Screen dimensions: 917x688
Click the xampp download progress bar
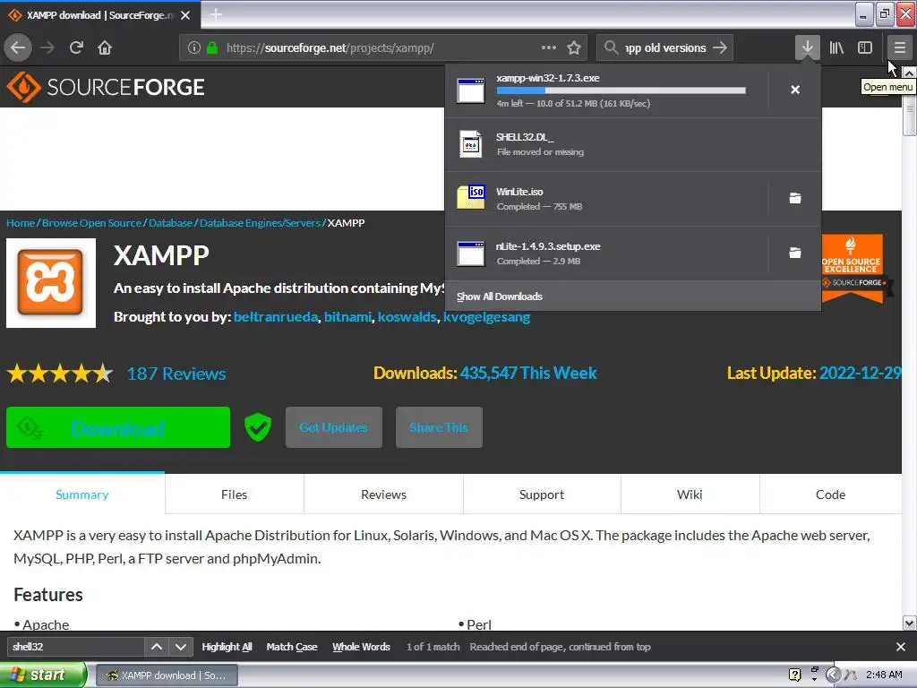pyautogui.click(x=621, y=90)
